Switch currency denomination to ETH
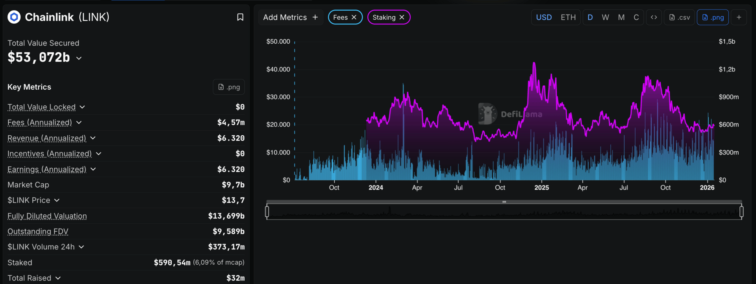 tap(568, 17)
